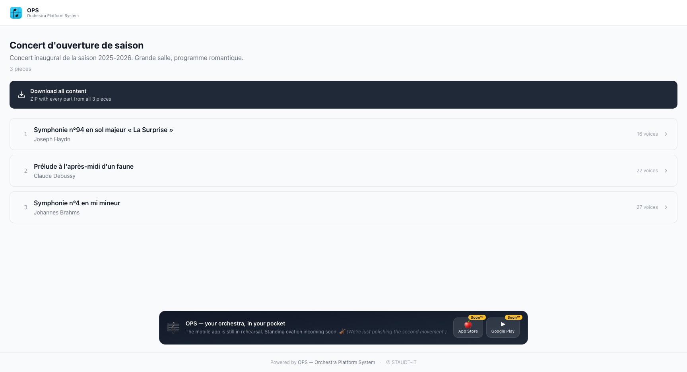Click the Google Play label
The image size is (687, 372).
pyautogui.click(x=503, y=331)
